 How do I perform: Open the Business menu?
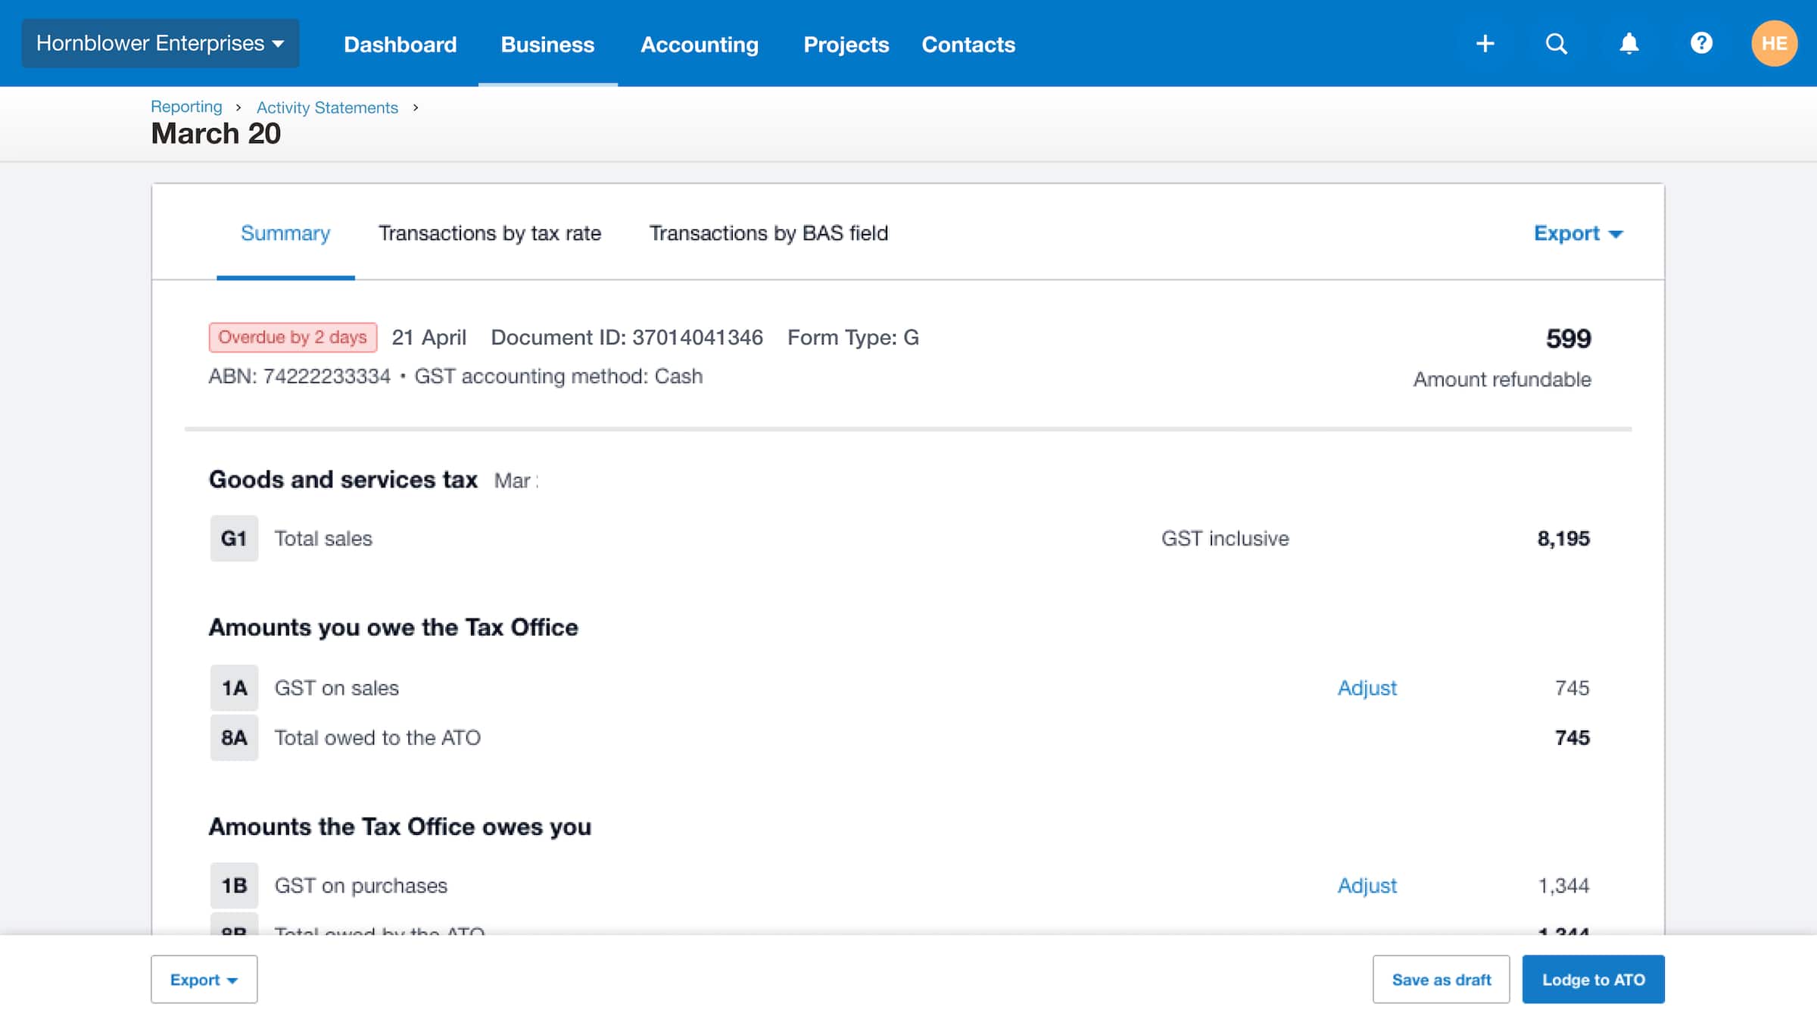547,45
